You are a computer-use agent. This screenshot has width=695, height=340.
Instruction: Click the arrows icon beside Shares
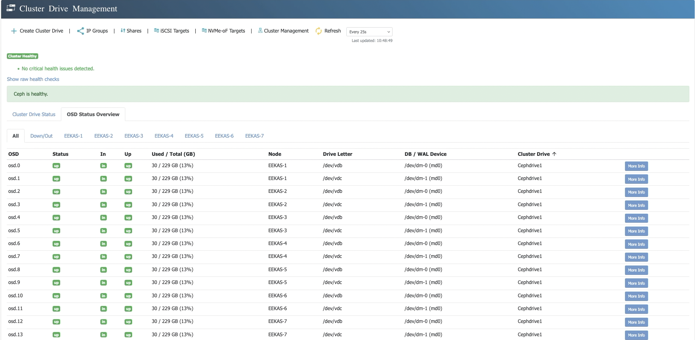123,31
